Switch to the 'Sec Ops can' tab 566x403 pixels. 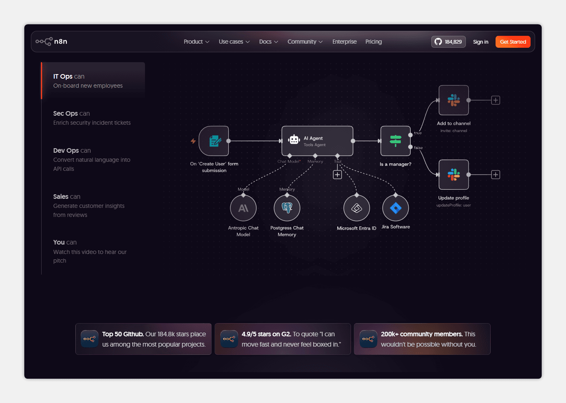(x=93, y=118)
